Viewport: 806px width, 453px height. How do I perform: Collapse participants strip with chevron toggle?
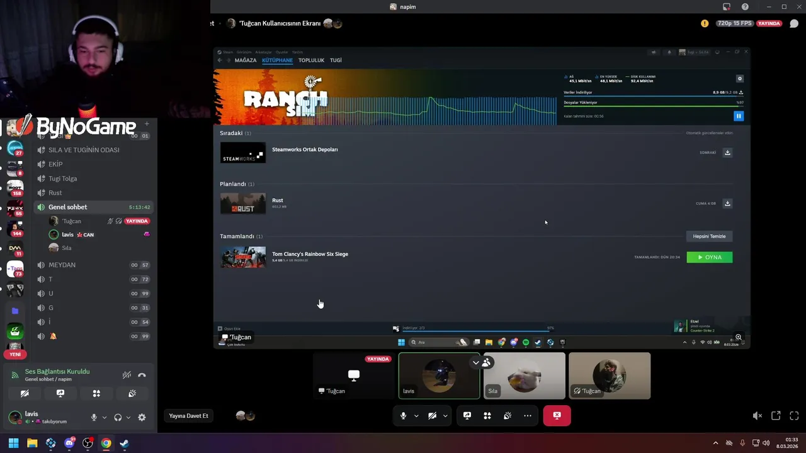coord(476,363)
